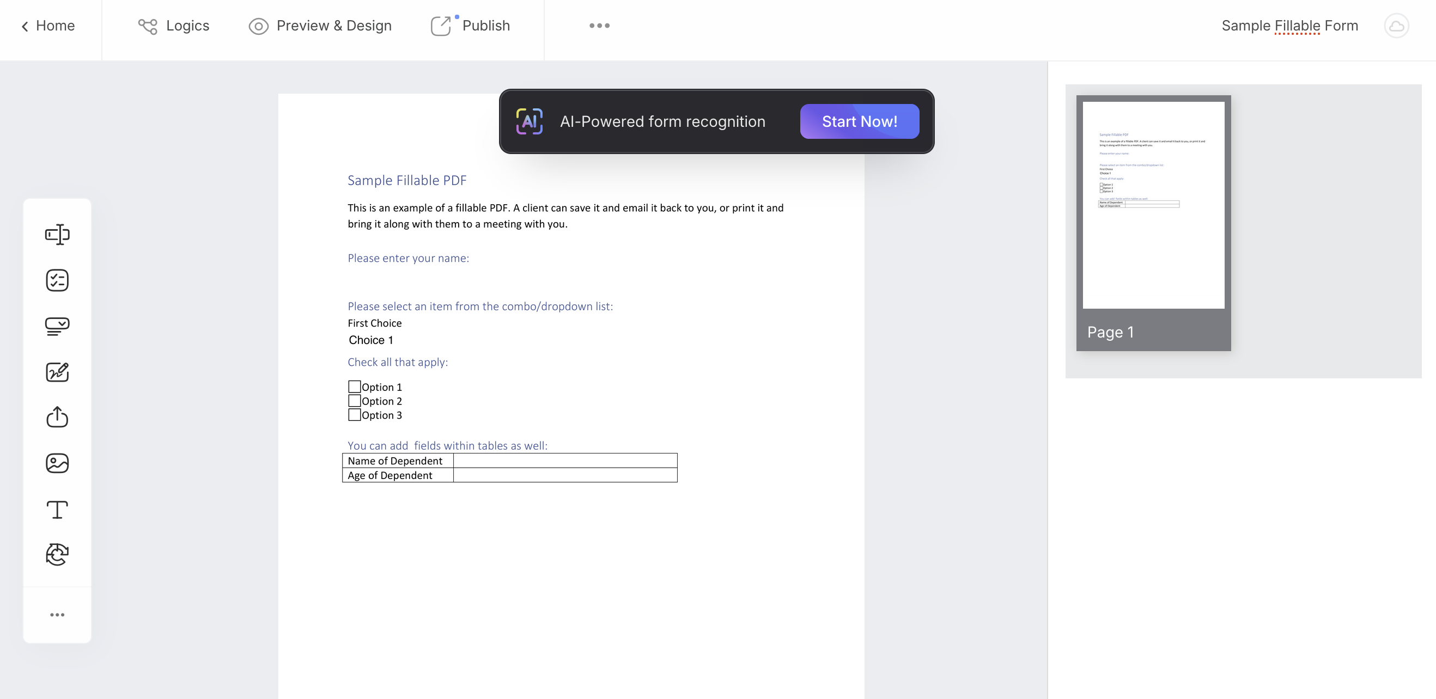1436x699 pixels.
Task: Check the Option 3 checkbox
Action: point(354,414)
